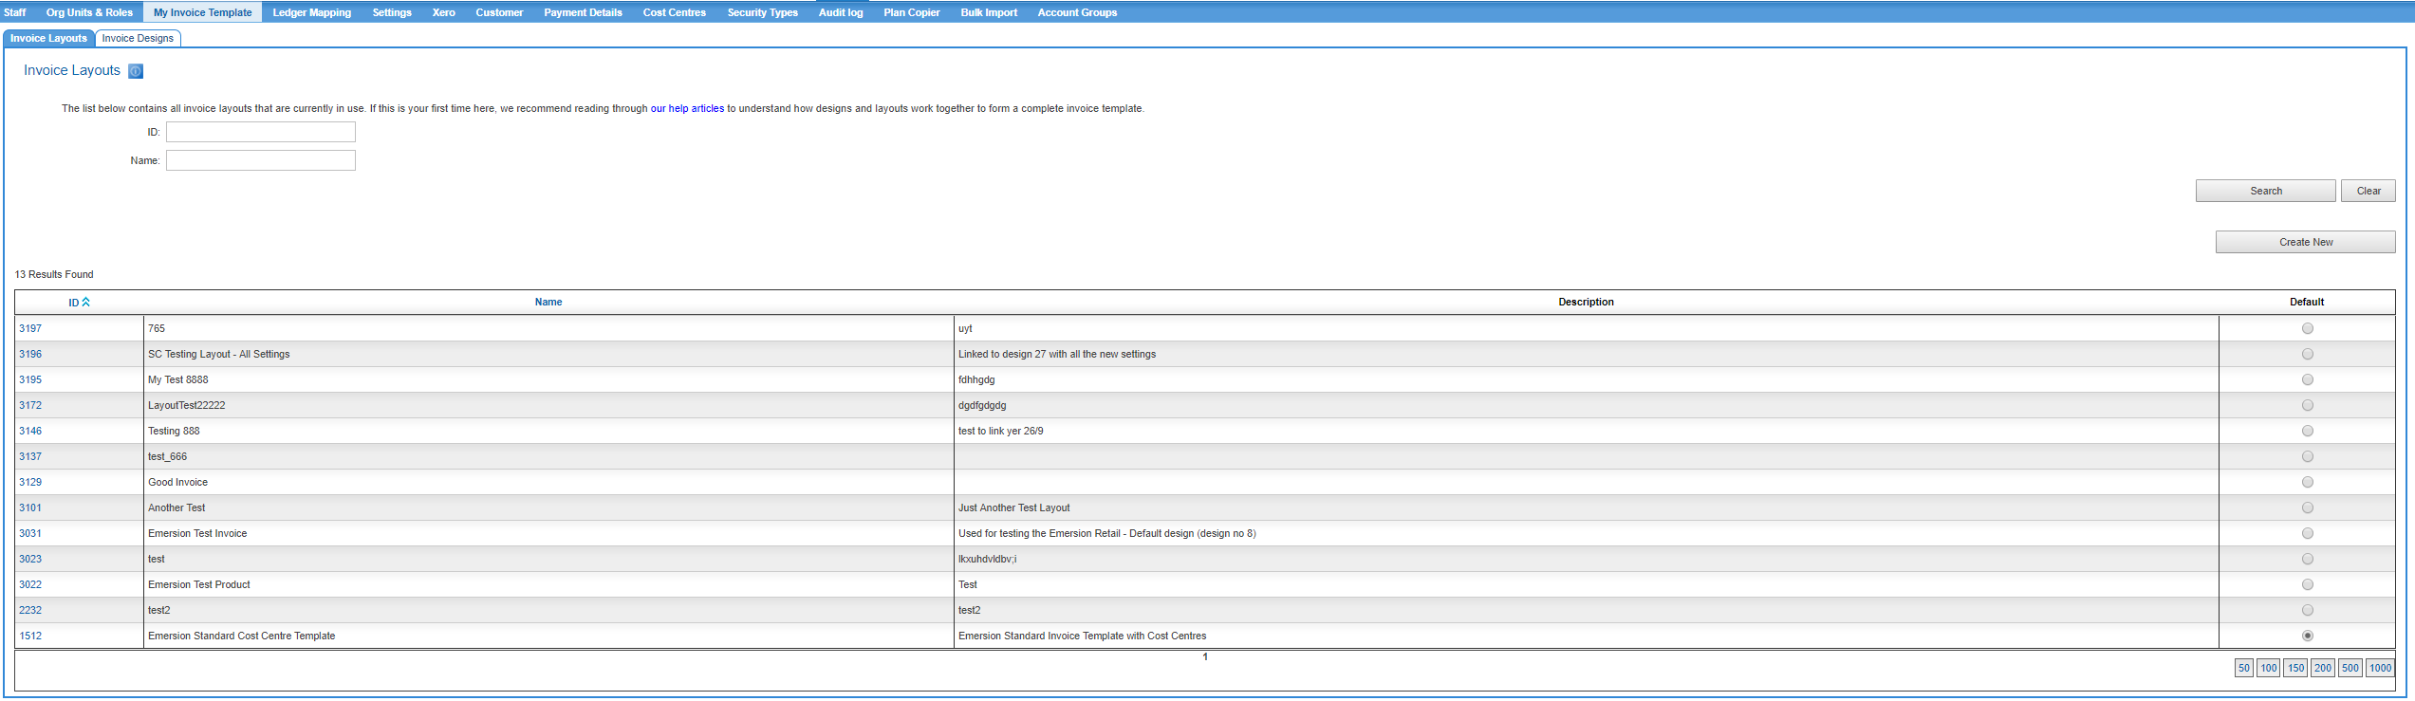Viewport: 2415px width, 701px height.
Task: Set layout 3197 as default
Action: 2307,328
